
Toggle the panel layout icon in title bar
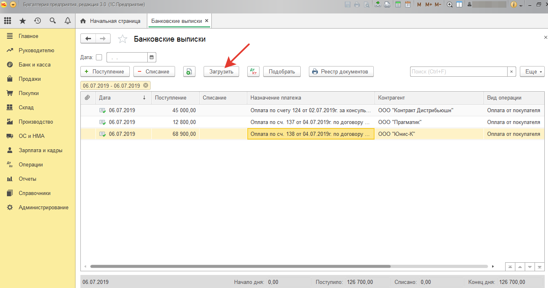pos(459,4)
